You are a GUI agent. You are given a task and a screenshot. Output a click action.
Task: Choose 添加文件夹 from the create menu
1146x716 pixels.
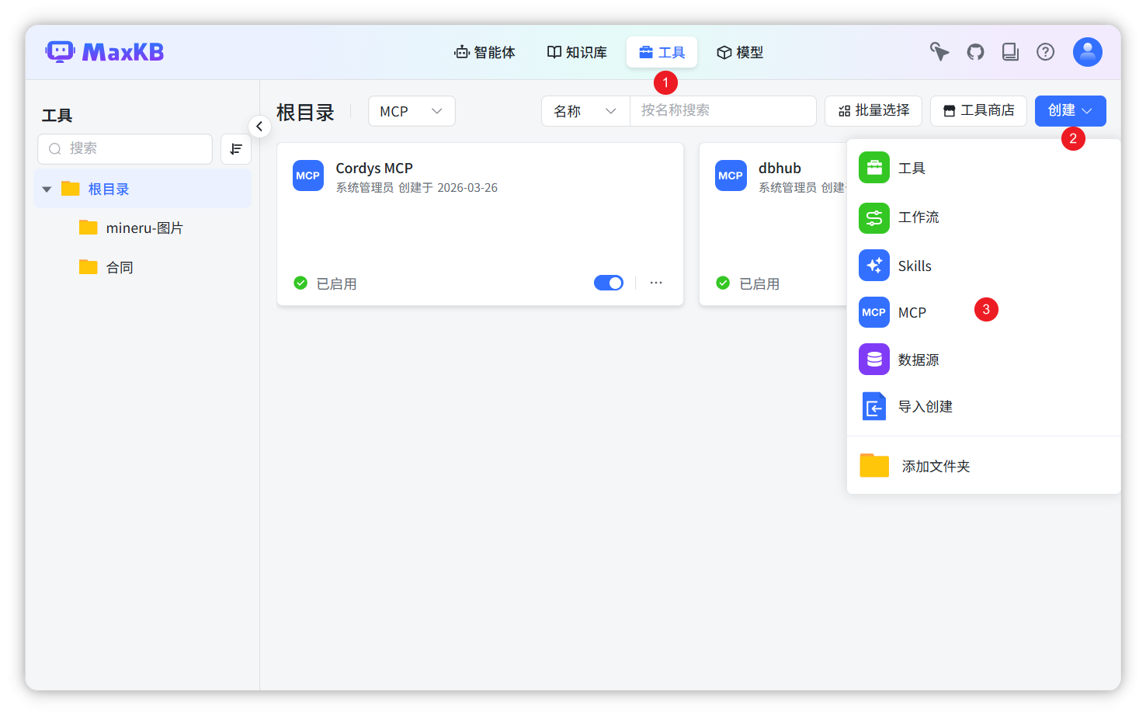984,465
